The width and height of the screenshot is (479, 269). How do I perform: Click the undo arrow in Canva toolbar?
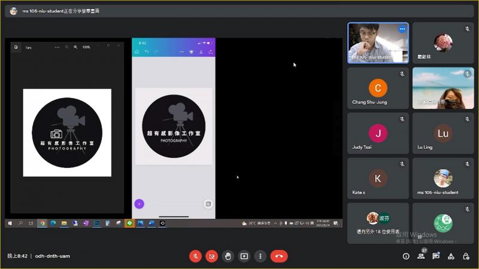pyautogui.click(x=147, y=52)
